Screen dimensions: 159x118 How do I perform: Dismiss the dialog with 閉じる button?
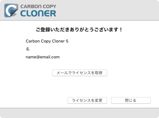click(x=131, y=100)
